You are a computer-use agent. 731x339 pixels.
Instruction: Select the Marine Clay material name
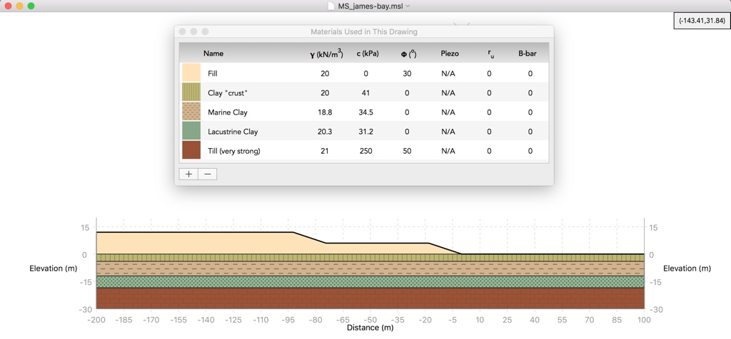[228, 113]
